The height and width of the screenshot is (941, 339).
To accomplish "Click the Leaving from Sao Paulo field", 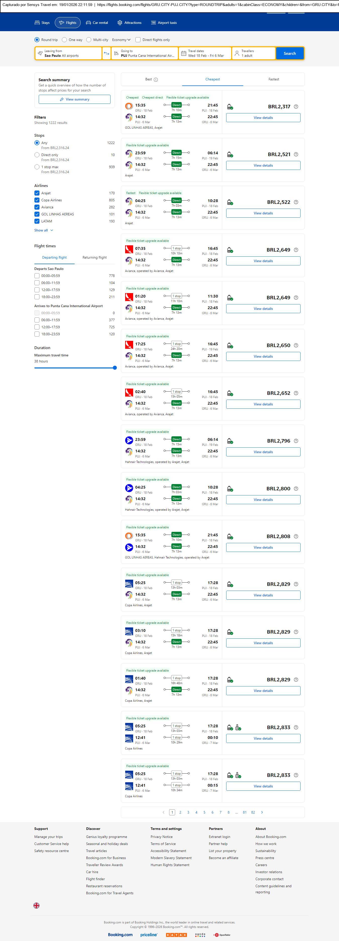I will pyautogui.click(x=68, y=53).
